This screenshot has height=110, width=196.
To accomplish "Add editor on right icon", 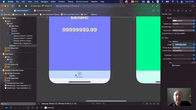I will coord(158,11).
